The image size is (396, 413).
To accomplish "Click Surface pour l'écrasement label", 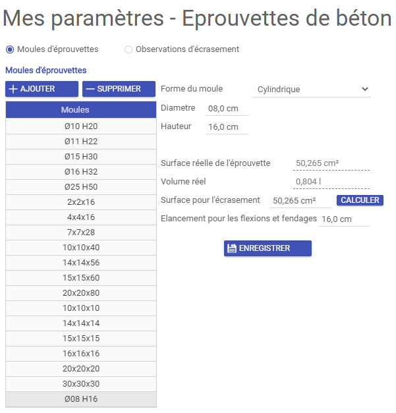I will [x=210, y=200].
